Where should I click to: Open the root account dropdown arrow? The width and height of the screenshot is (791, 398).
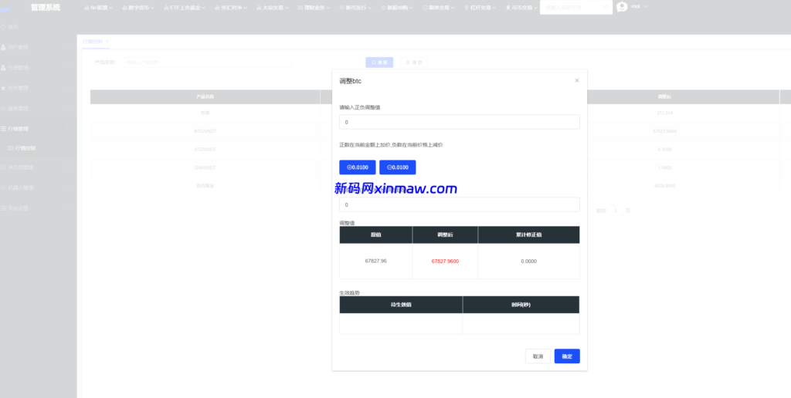coord(645,6)
